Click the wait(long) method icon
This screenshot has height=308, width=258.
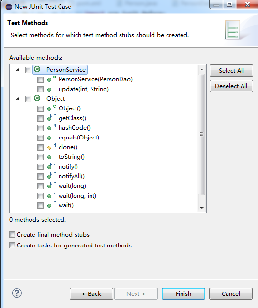tap(51, 185)
